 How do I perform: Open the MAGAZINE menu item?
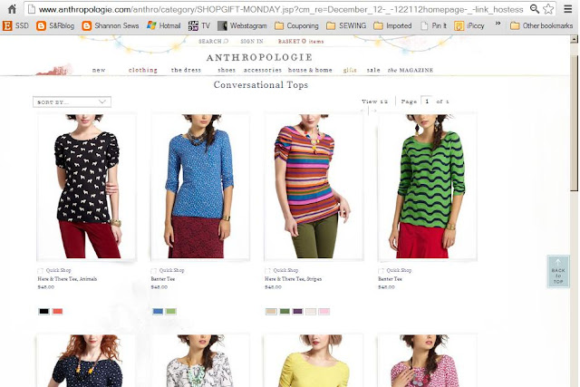click(x=411, y=70)
